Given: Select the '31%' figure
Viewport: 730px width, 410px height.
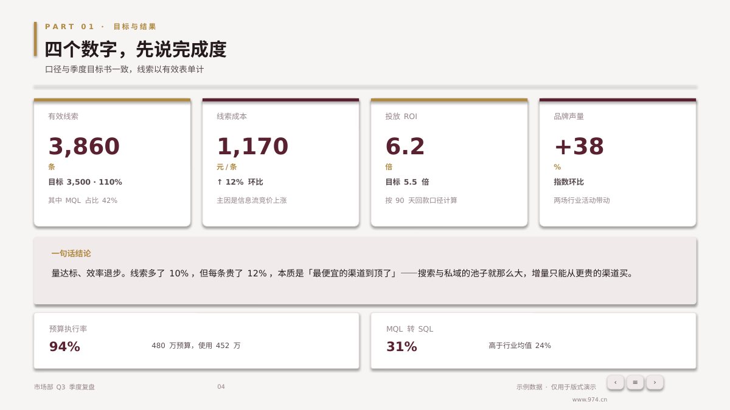Looking at the screenshot, I should (x=401, y=346).
